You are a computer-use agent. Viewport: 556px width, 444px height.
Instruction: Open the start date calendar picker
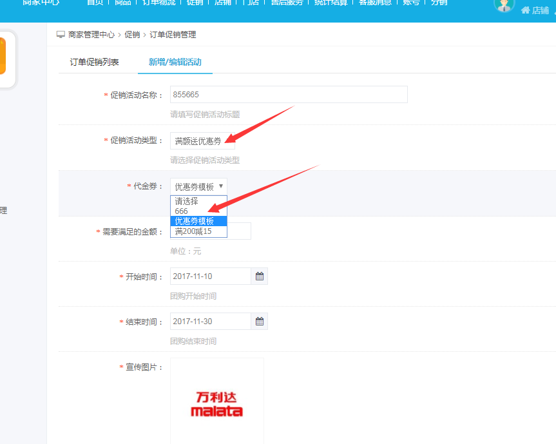point(260,276)
